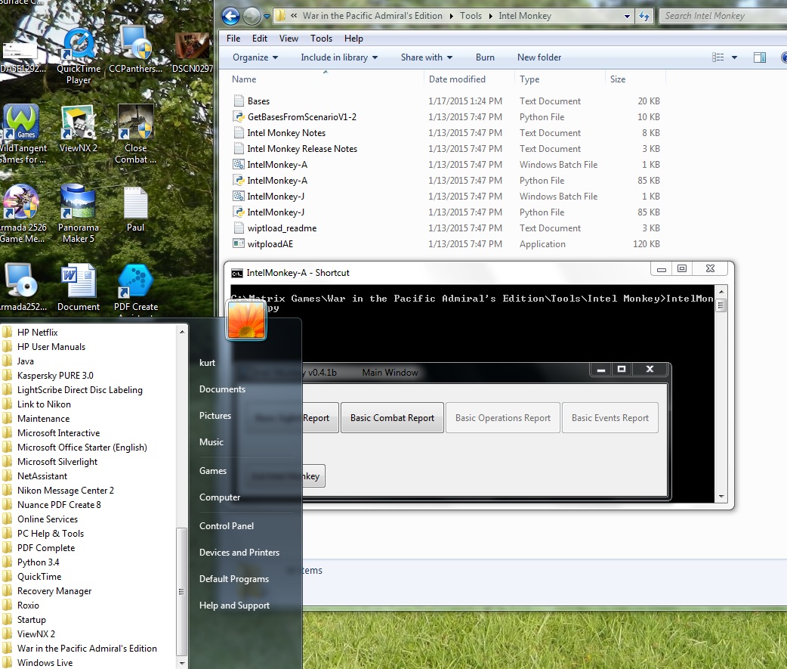The width and height of the screenshot is (787, 669).
Task: Sort files by Date modified column header
Action: pos(469,79)
